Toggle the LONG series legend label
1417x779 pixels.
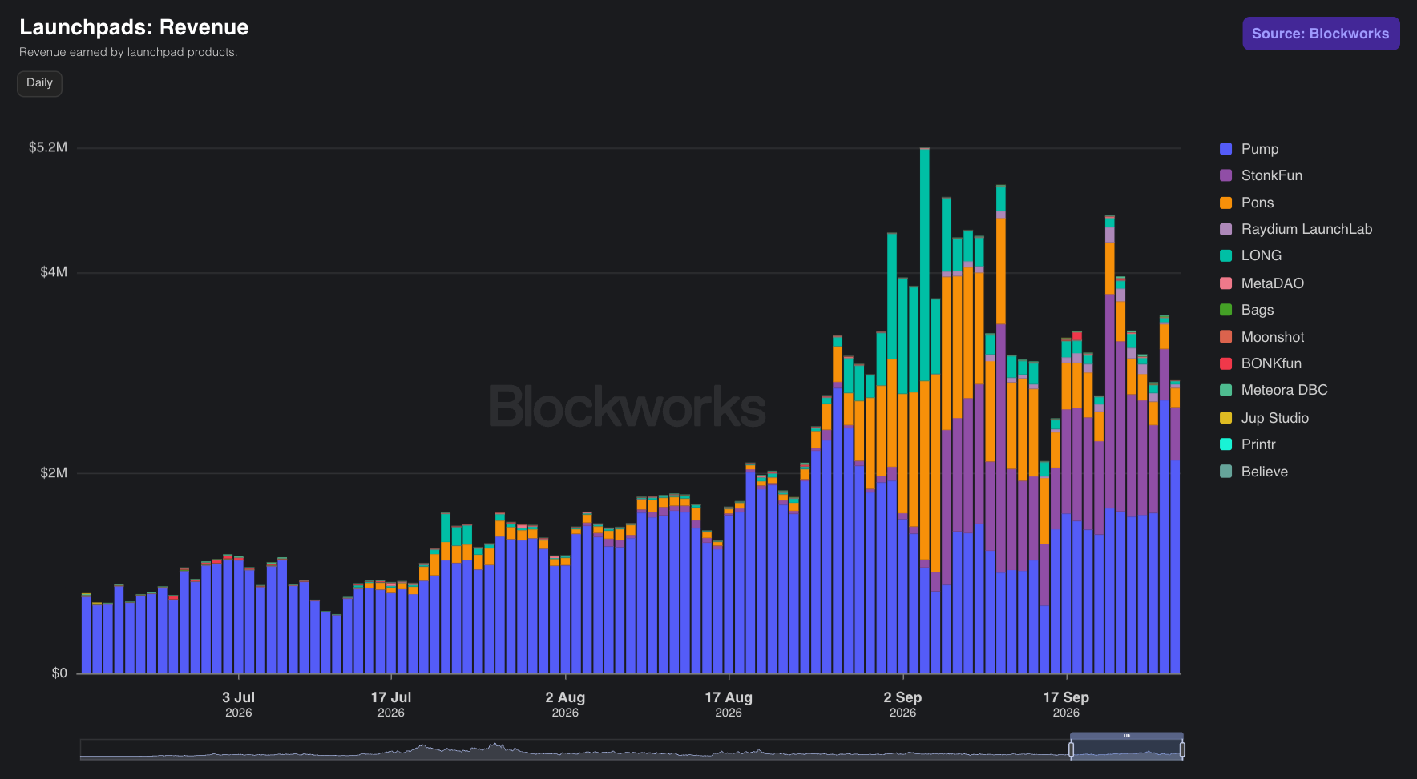[1262, 255]
